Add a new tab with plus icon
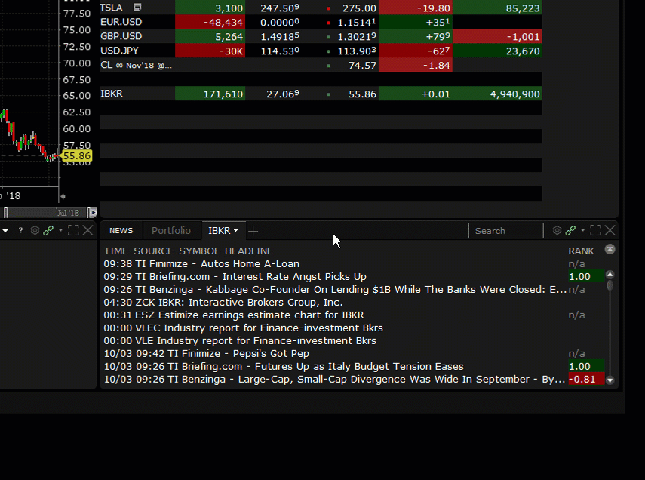Viewport: 645px width, 480px height. click(253, 232)
